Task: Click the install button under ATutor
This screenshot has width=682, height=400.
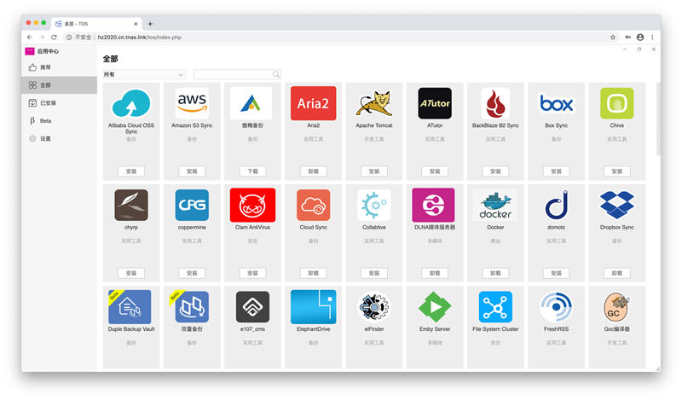Action: pyautogui.click(x=435, y=171)
